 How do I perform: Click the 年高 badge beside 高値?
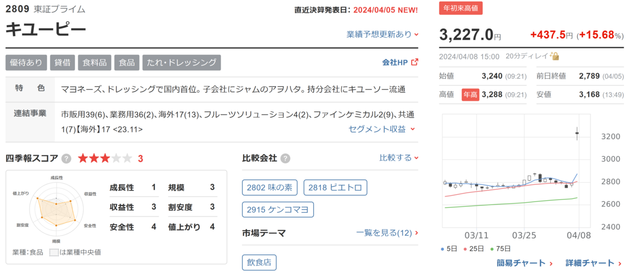pyautogui.click(x=470, y=95)
